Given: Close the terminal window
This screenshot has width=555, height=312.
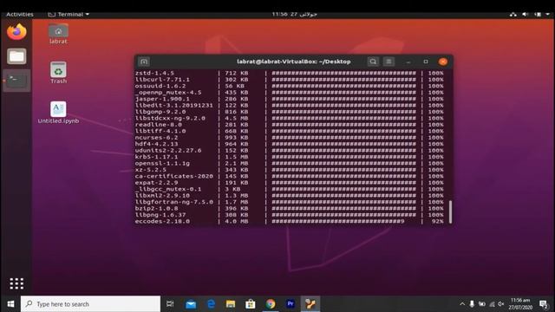Looking at the screenshot, I should click(443, 62).
